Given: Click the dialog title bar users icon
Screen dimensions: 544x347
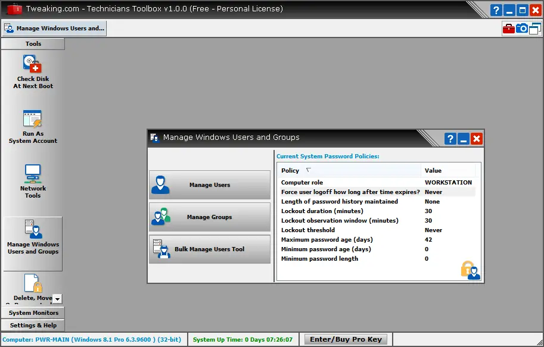Looking at the screenshot, I should (154, 137).
